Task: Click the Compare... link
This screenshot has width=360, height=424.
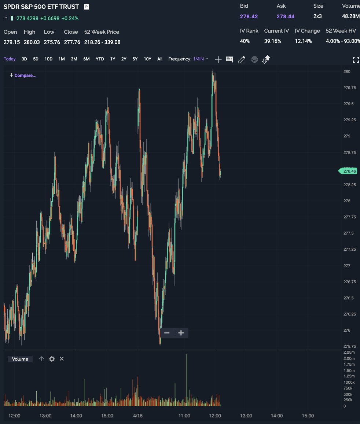Action: [23, 75]
